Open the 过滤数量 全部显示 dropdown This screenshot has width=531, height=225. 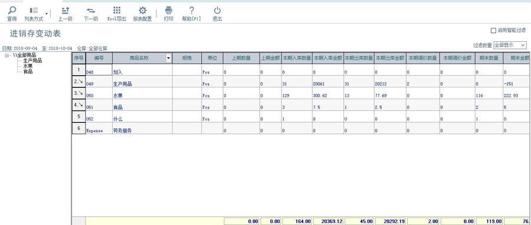pyautogui.click(x=510, y=45)
